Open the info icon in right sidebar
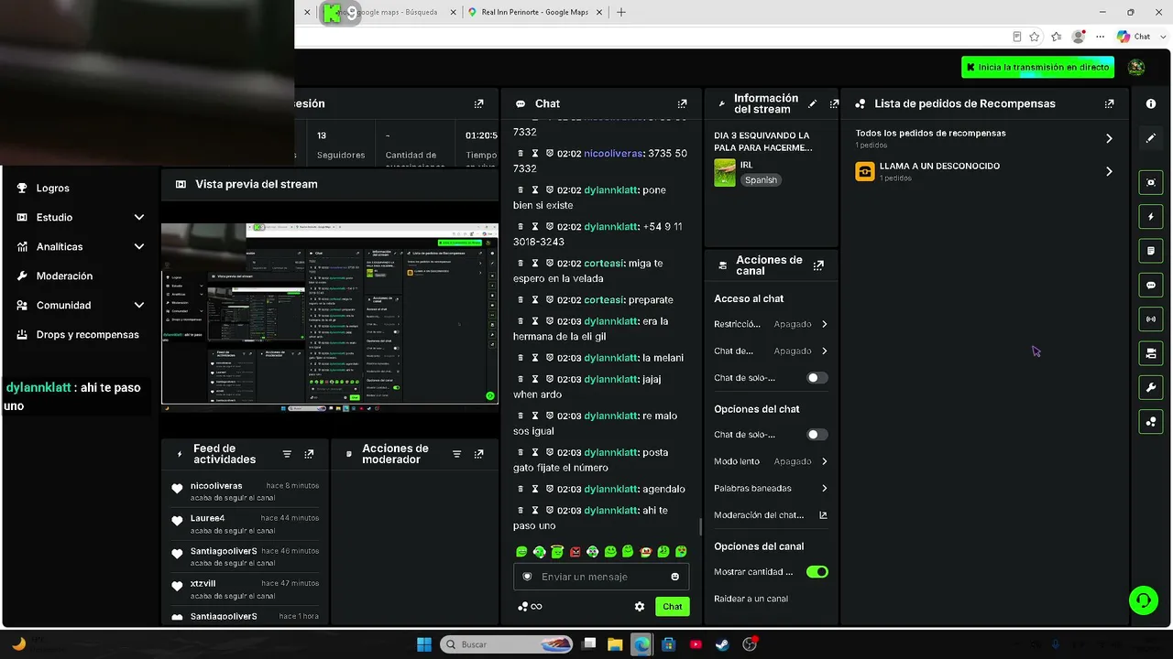Viewport: 1173px width, 659px height. click(x=1151, y=103)
